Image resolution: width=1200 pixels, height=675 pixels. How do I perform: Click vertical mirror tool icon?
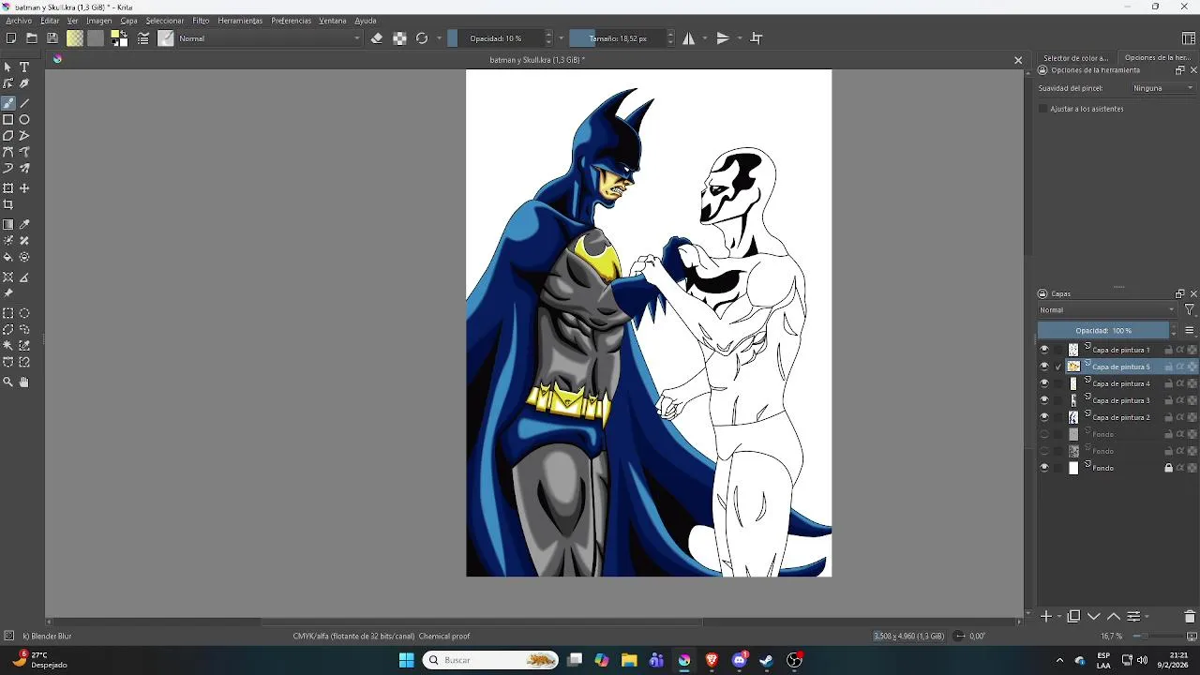[723, 38]
